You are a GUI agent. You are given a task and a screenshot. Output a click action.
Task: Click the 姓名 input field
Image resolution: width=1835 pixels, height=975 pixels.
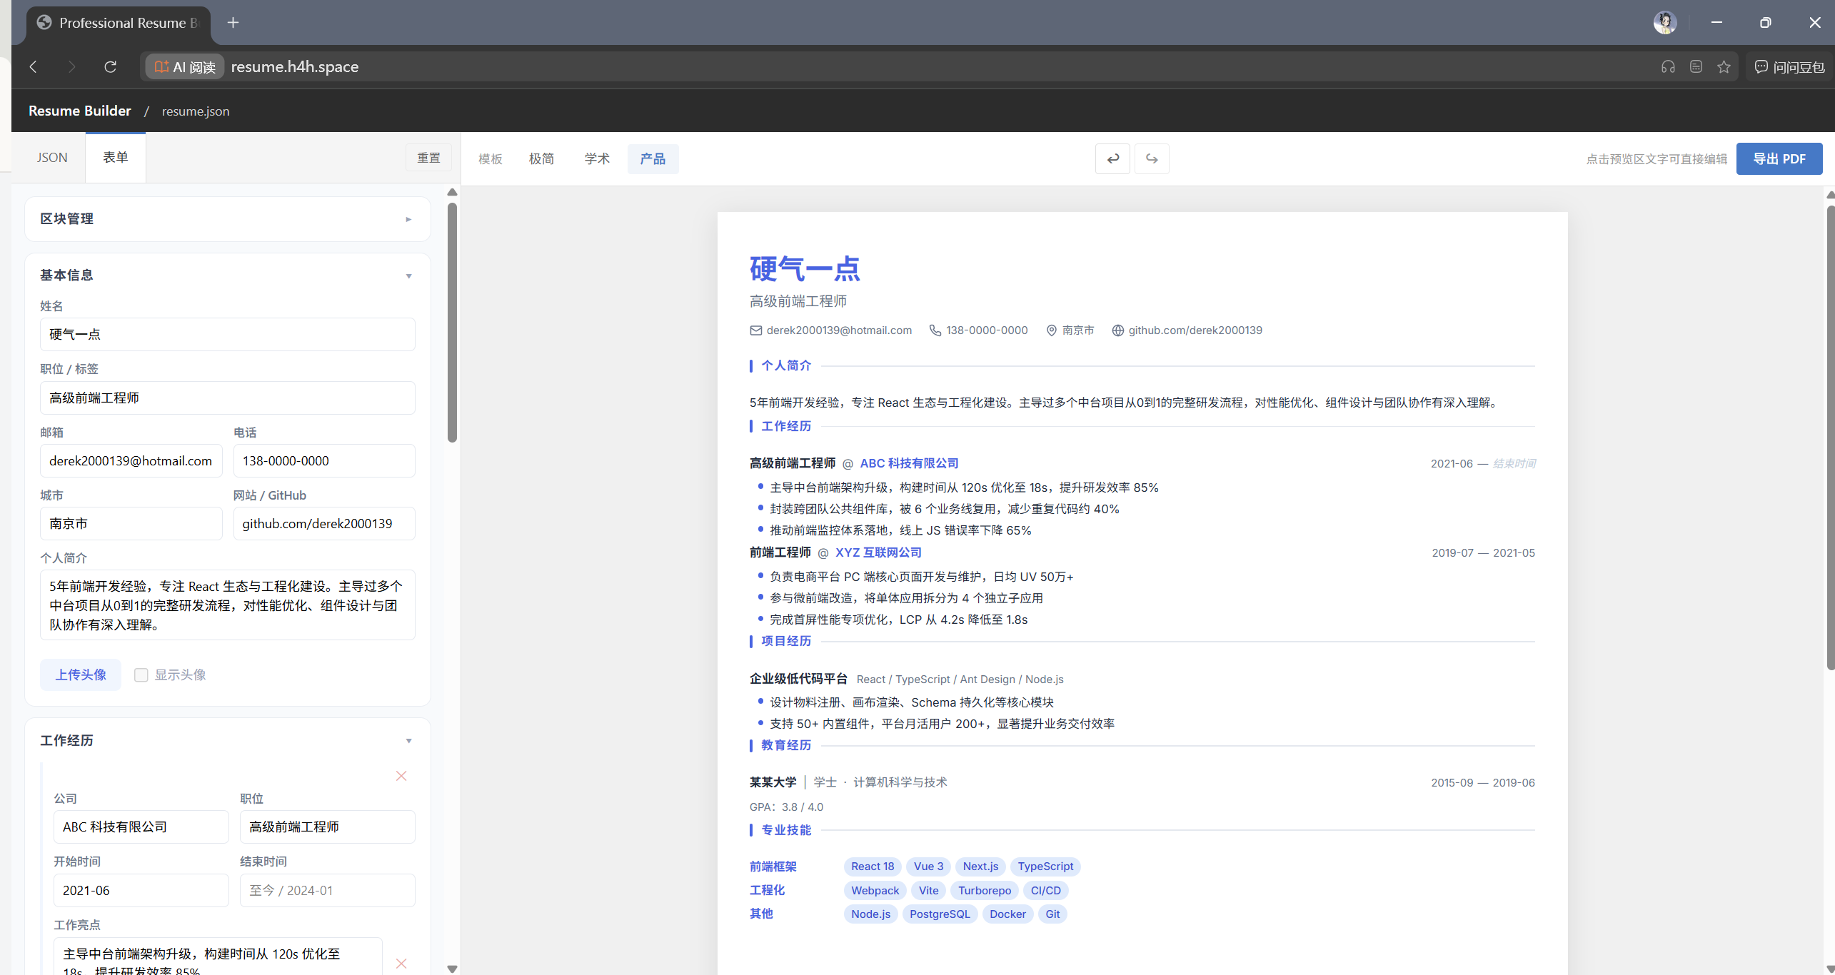pyautogui.click(x=227, y=334)
